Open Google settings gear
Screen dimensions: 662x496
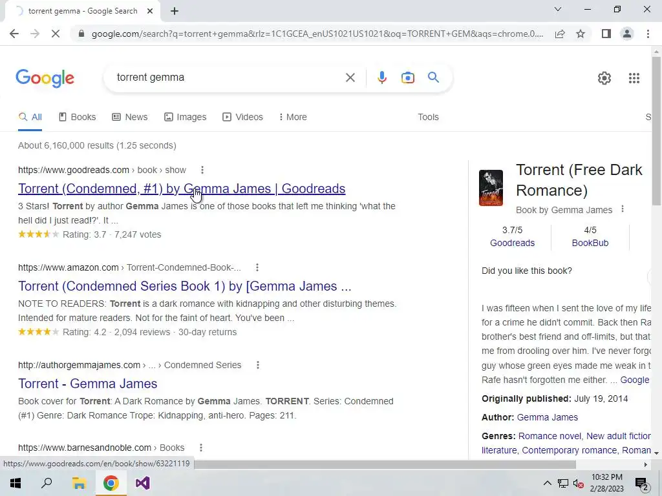(x=604, y=78)
